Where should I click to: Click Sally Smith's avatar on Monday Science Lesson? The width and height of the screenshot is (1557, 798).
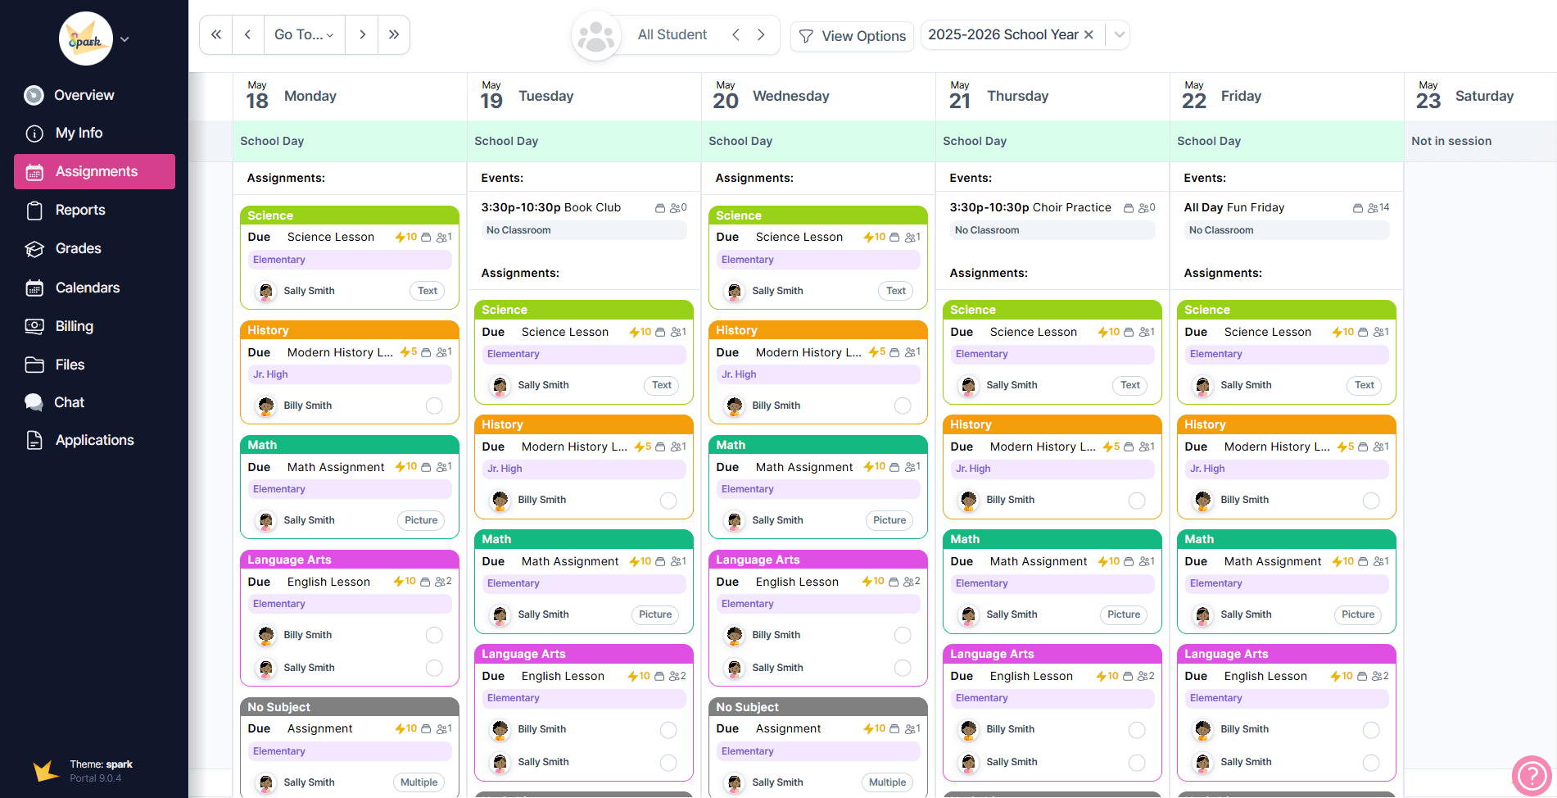pos(265,291)
